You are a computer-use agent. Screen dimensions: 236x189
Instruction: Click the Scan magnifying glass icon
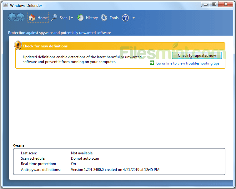click(x=54, y=17)
